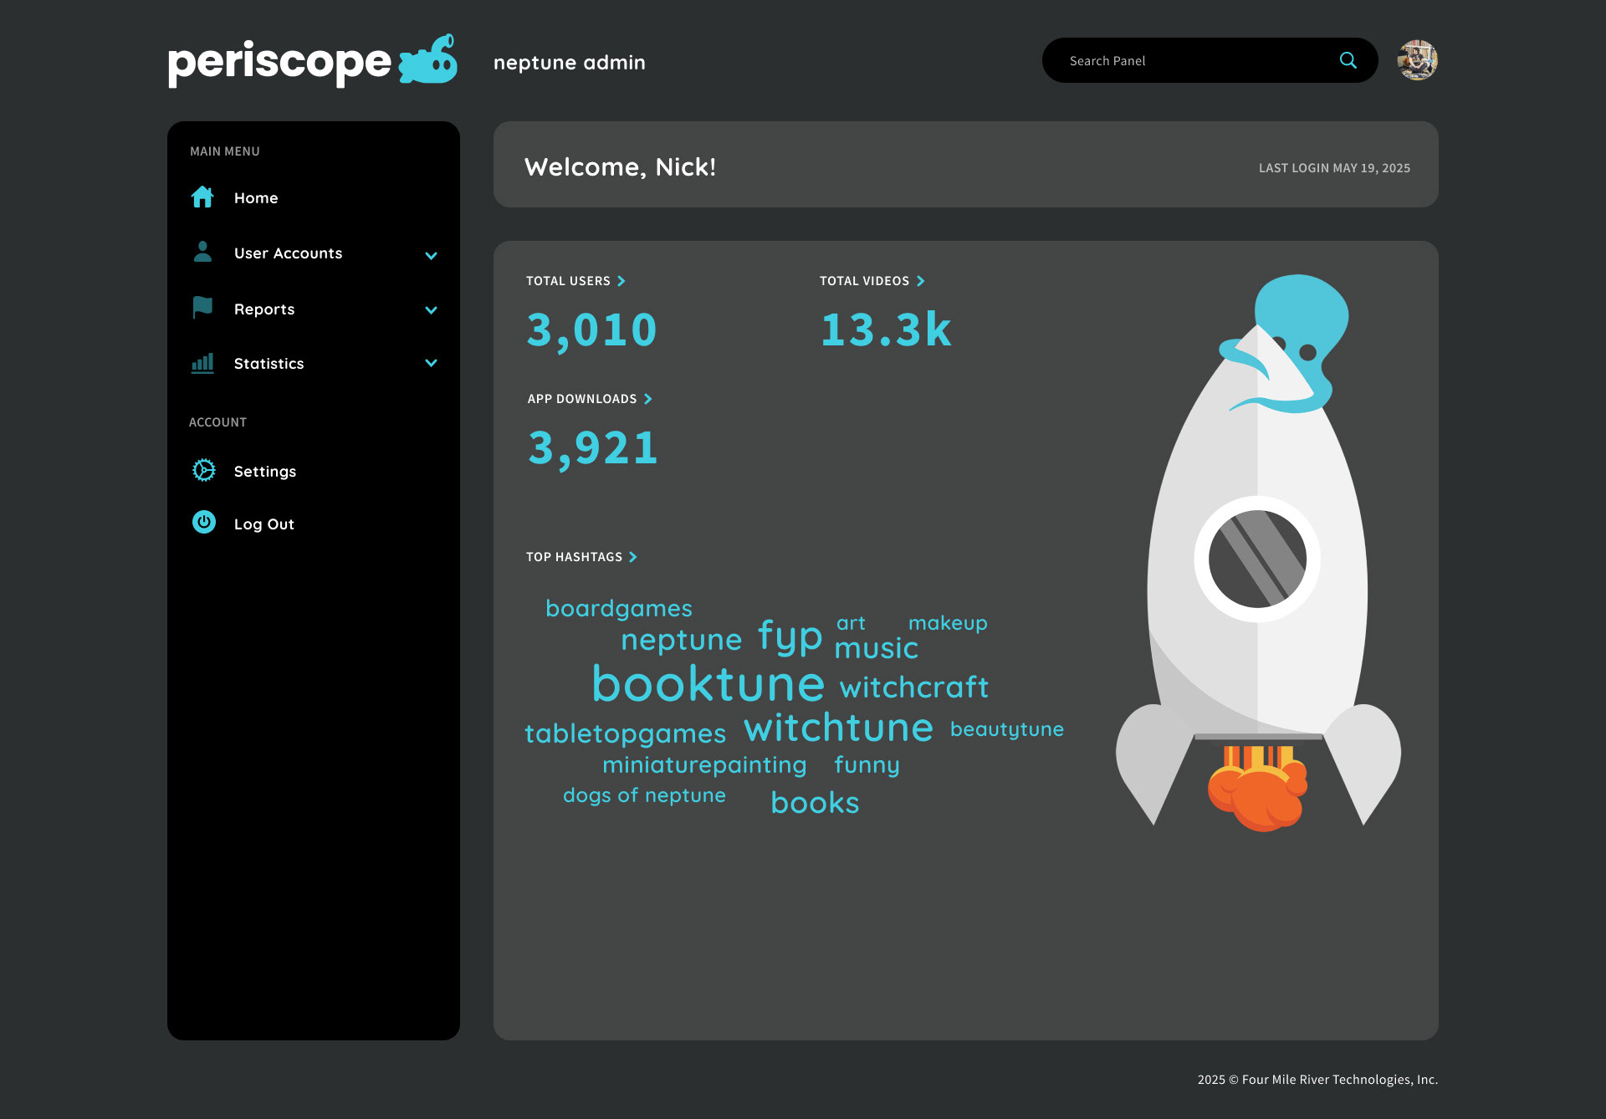Open the App Downloads details link
The height and width of the screenshot is (1119, 1606).
(589, 399)
